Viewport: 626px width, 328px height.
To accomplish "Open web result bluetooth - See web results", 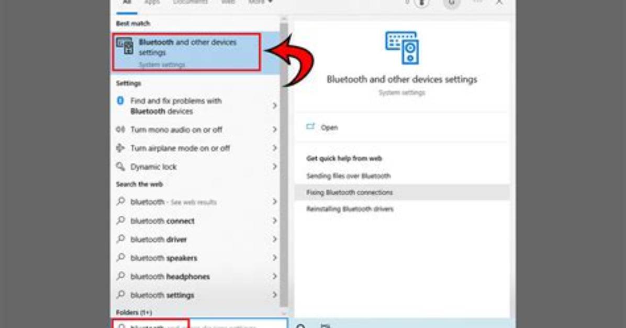I will 173,202.
